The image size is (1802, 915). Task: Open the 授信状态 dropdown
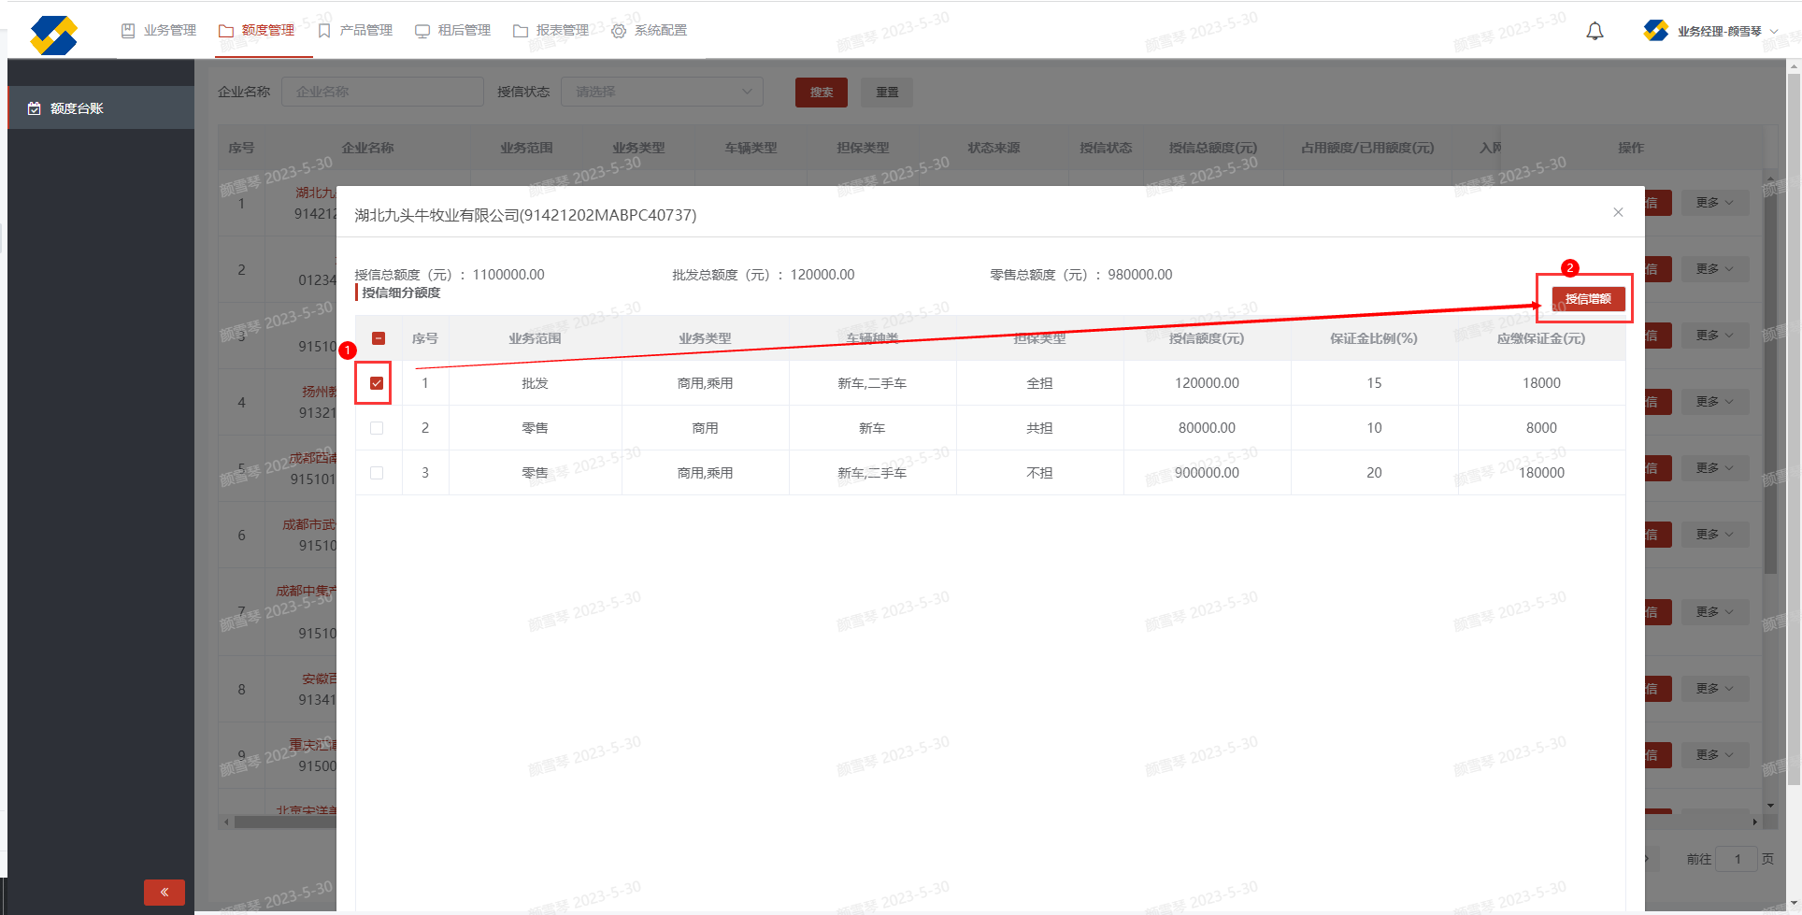point(662,92)
